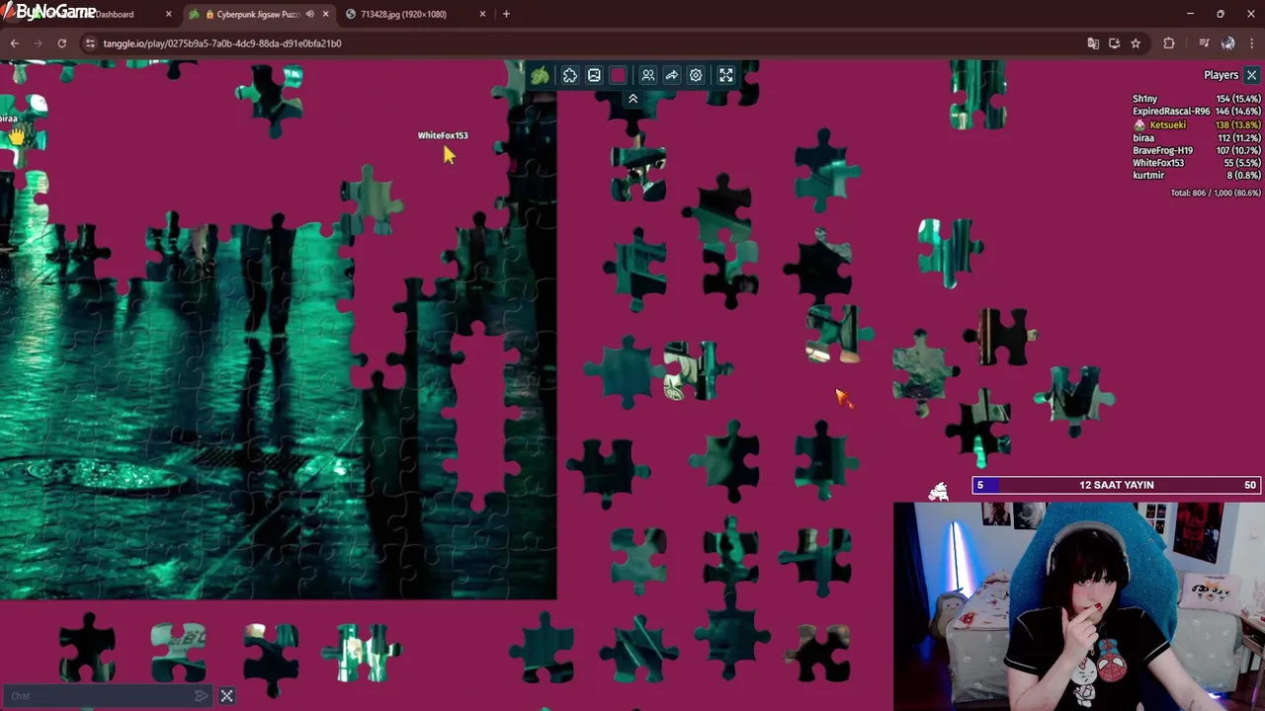The height and width of the screenshot is (711, 1265).
Task: Click the install app icon in the address bar
Action: (x=1114, y=43)
